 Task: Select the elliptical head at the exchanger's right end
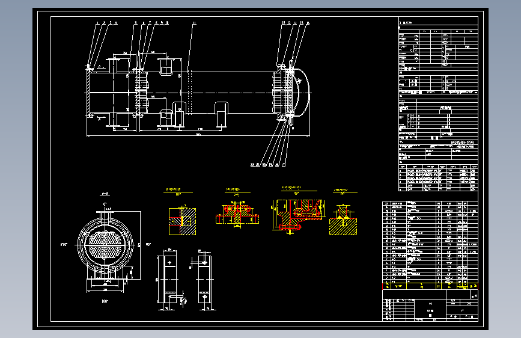tap(302, 93)
